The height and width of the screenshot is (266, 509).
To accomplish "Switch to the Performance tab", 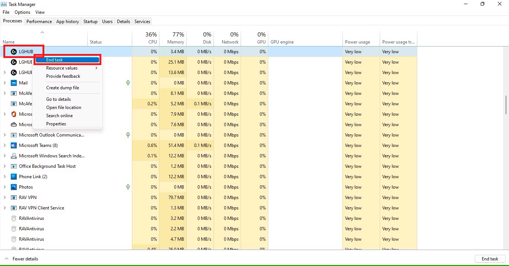I will pyautogui.click(x=39, y=22).
